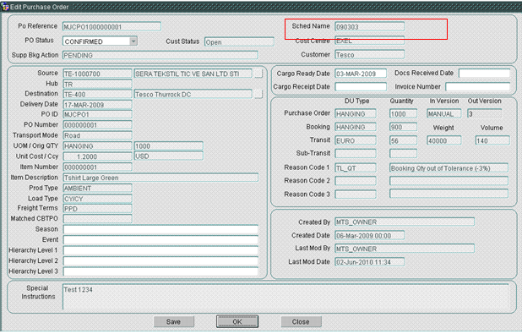Image resolution: width=522 pixels, height=334 pixels.
Task: Click the Delivery Date field
Action: [x=97, y=105]
